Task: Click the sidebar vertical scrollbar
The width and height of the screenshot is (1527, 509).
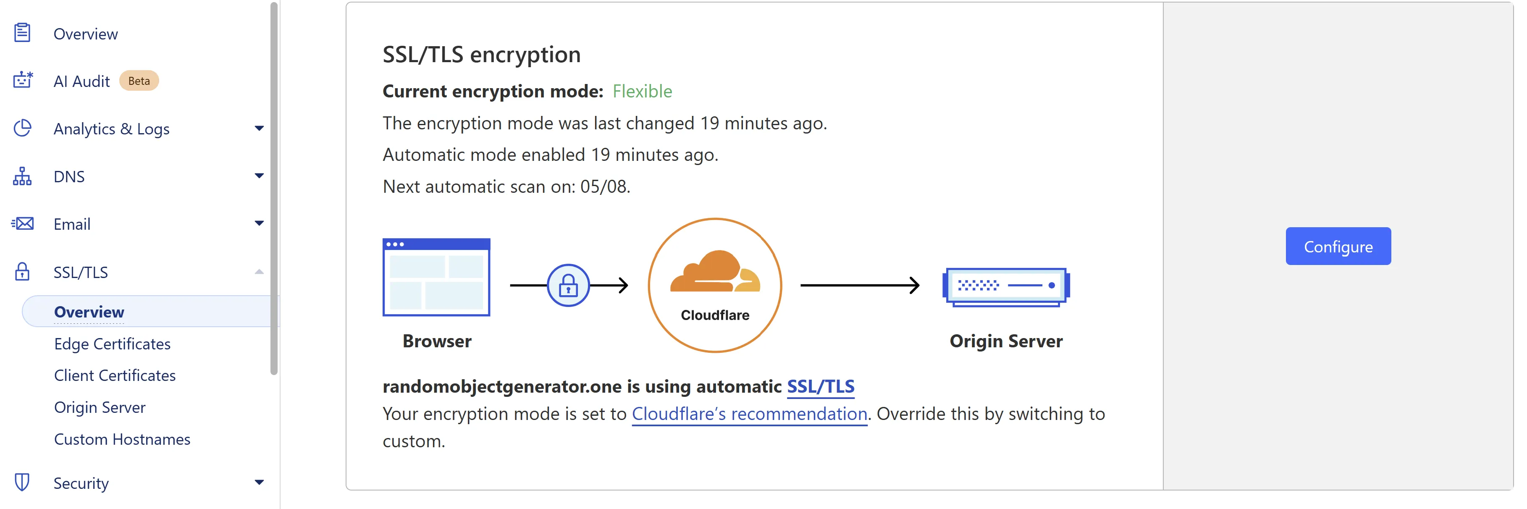Action: pyautogui.click(x=274, y=189)
